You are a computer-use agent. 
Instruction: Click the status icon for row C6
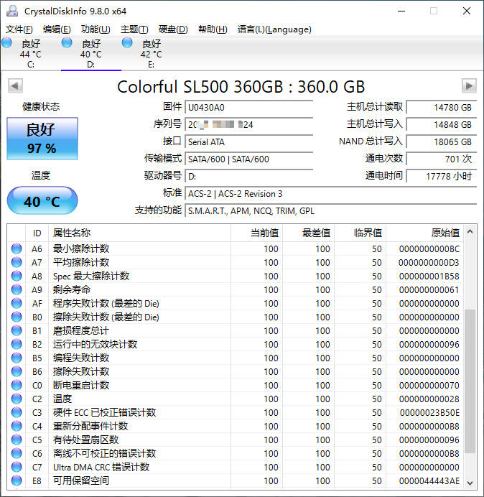coord(17,453)
